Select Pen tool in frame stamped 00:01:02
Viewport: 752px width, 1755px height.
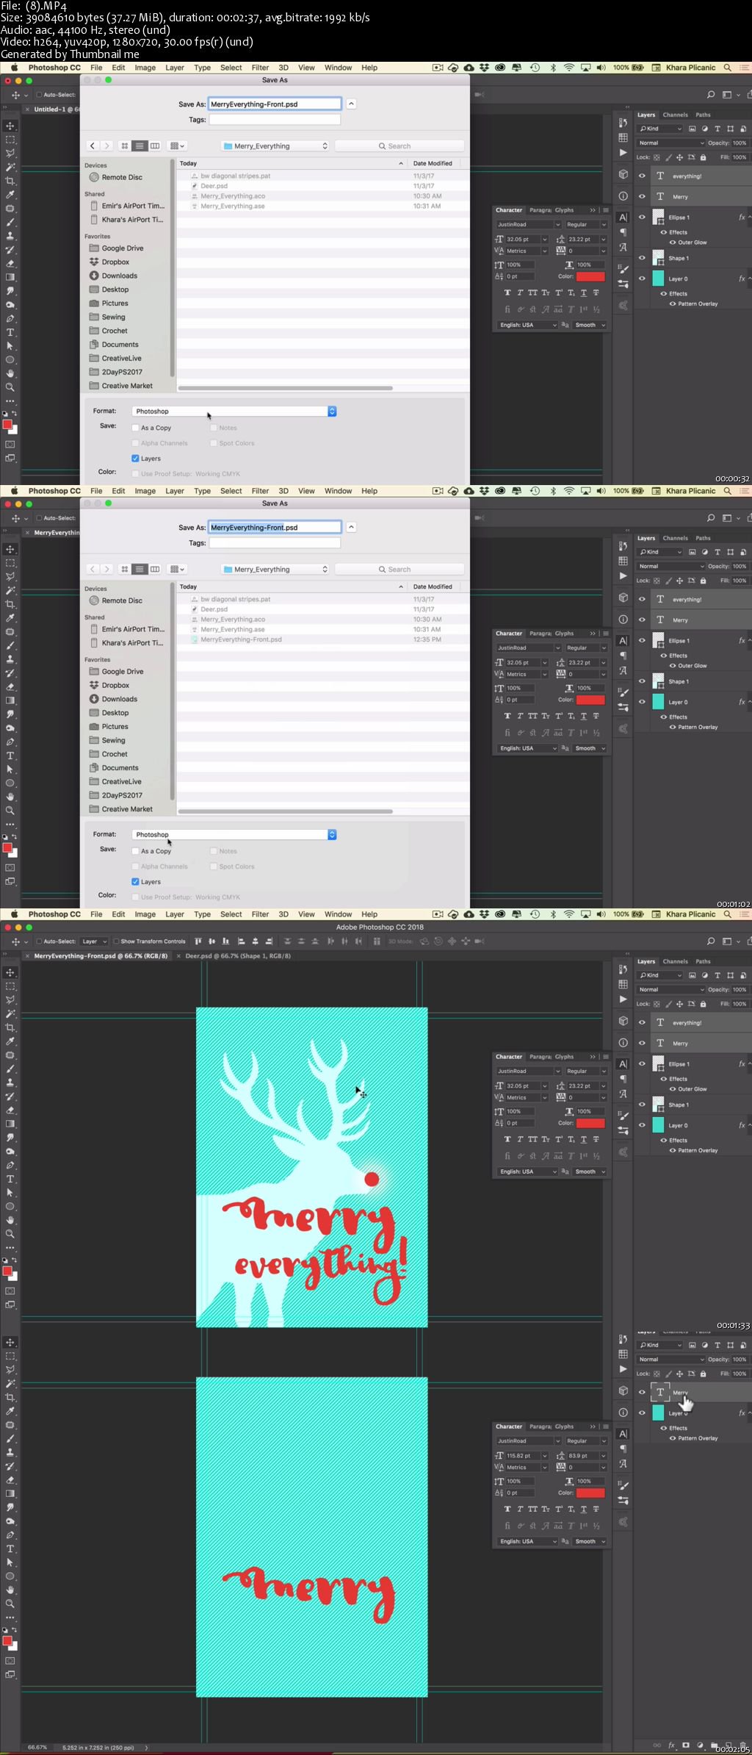tap(10, 742)
